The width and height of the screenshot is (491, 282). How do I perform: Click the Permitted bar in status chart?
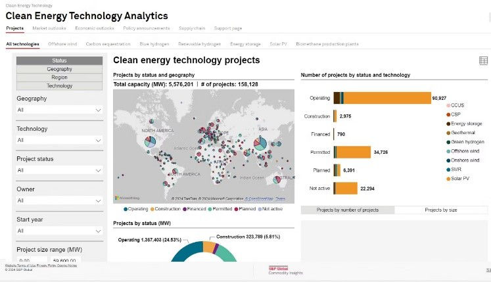pos(352,153)
